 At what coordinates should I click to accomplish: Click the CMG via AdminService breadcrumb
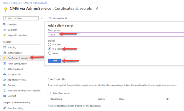point(35,3)
